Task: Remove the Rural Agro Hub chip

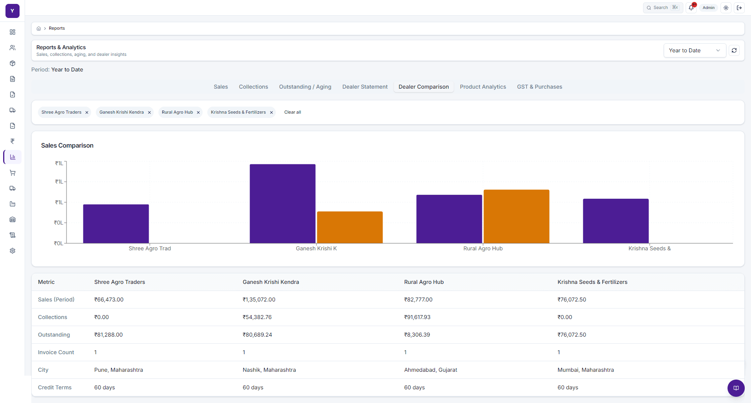Action: pos(198,112)
